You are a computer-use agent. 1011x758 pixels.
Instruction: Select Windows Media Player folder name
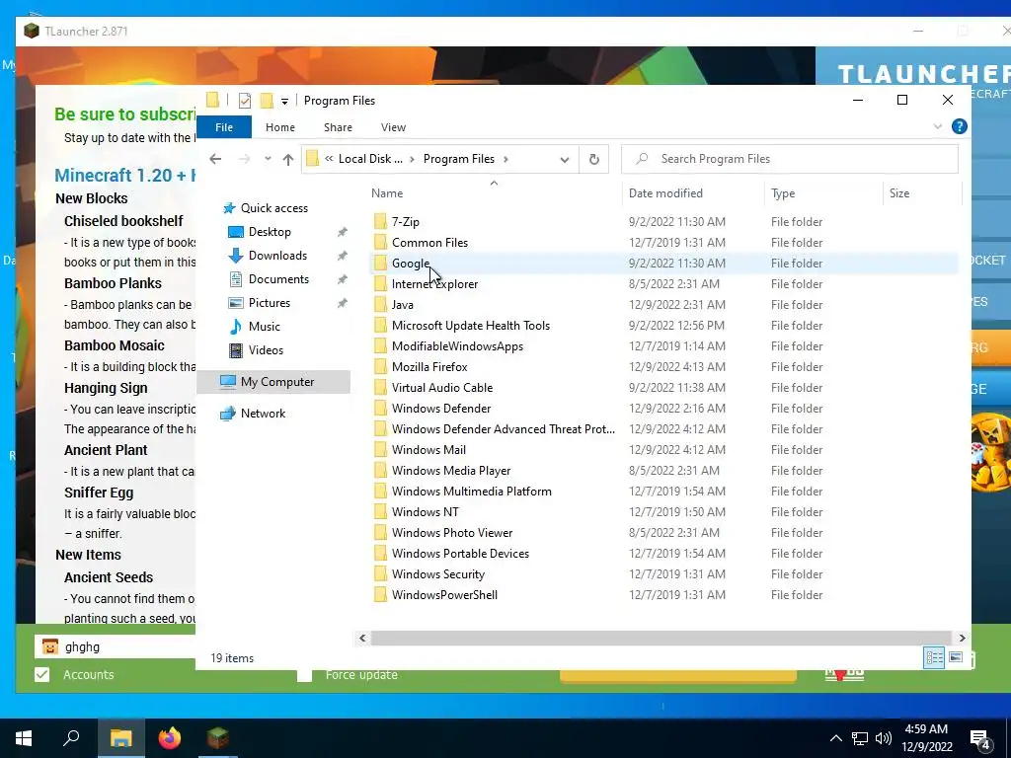(x=450, y=471)
